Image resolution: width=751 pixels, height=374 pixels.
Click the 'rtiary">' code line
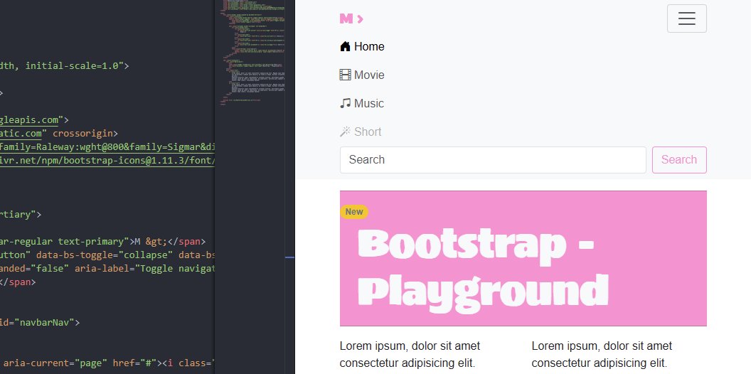21,214
